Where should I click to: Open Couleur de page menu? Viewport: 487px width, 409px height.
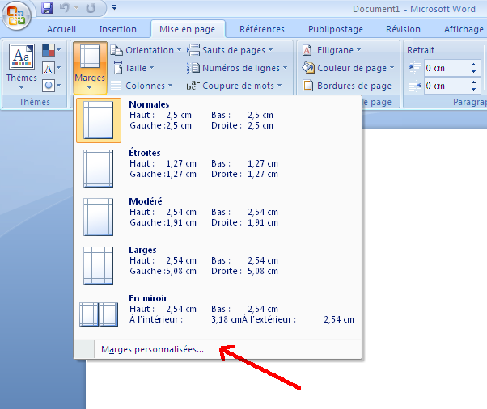pos(348,68)
